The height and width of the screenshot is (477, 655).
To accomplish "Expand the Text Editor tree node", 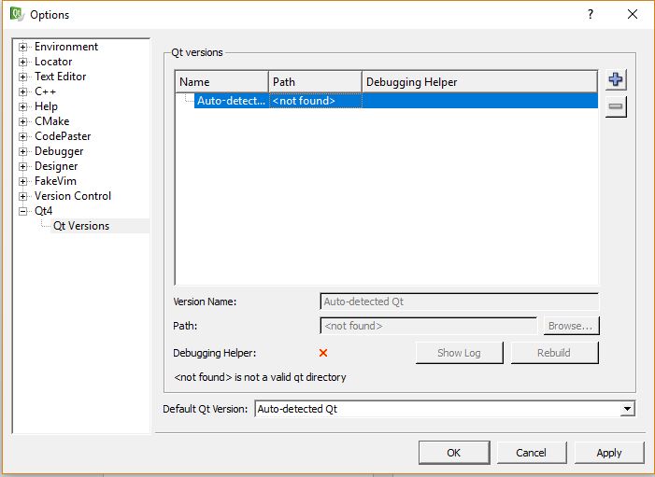I will [23, 77].
